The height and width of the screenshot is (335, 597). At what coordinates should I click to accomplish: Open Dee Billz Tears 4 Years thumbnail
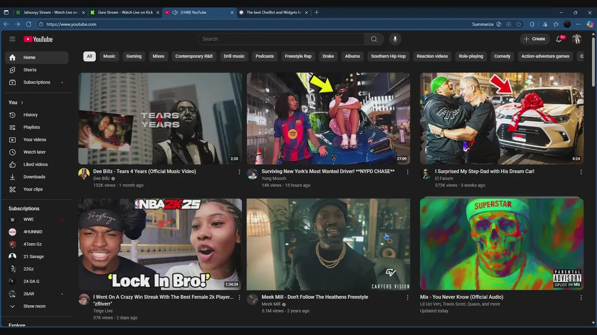coord(160,118)
